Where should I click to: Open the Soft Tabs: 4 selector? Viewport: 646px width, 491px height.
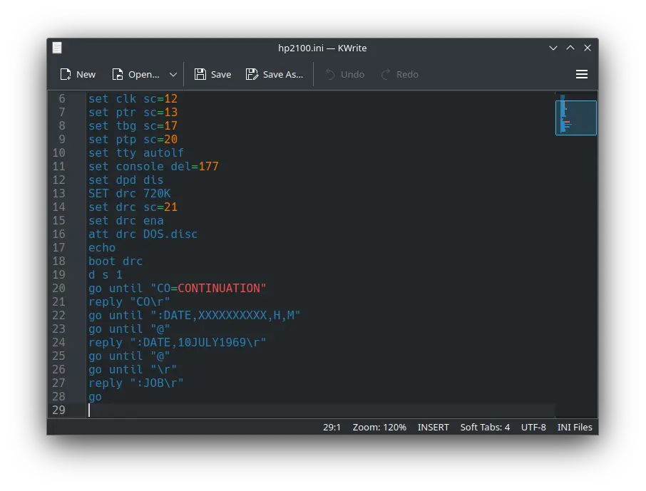[485, 427]
